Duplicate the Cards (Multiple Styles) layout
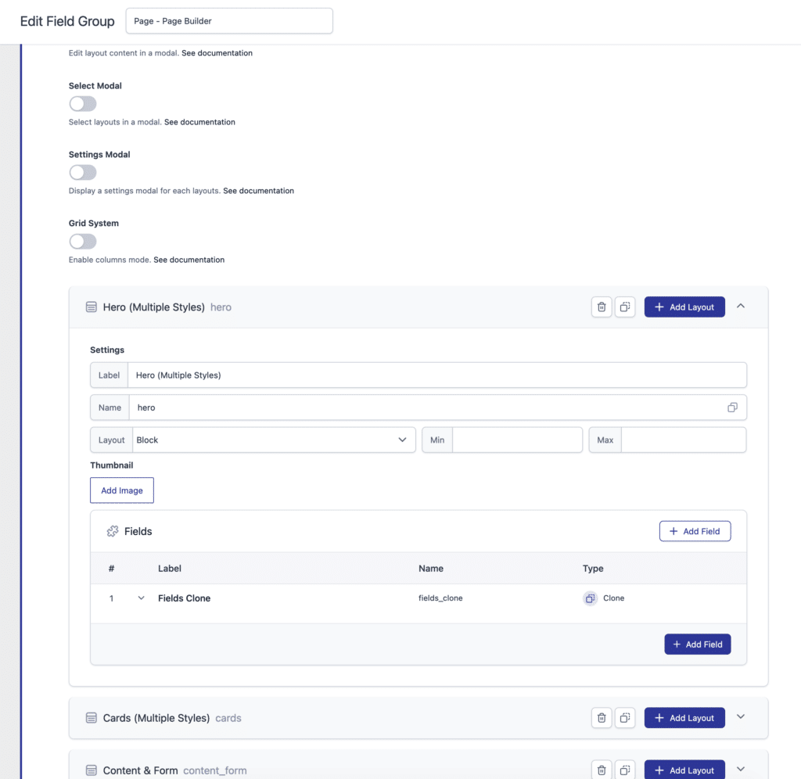 coord(625,718)
